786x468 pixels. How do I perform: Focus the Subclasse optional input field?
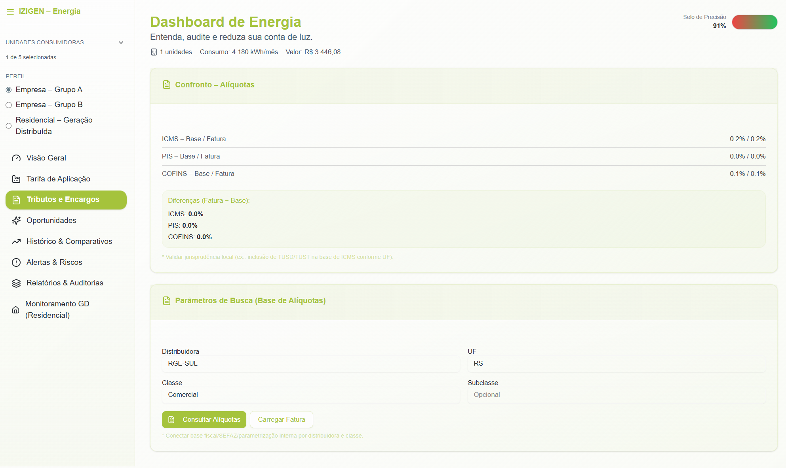(616, 395)
